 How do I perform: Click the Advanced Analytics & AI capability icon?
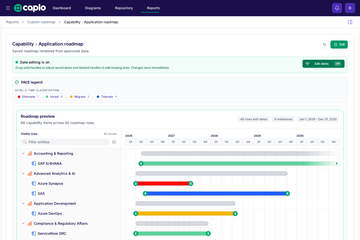30,173
